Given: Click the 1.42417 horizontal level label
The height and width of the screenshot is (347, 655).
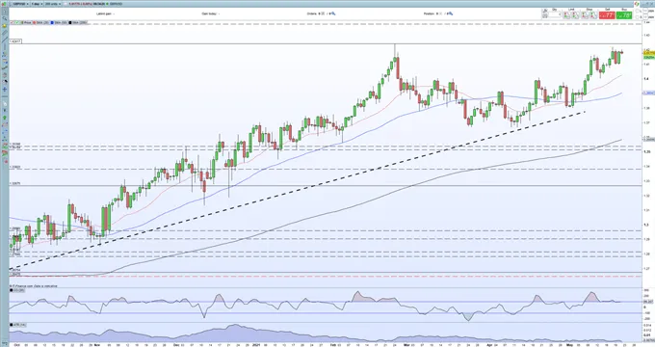Looking at the screenshot, I should (x=15, y=41).
